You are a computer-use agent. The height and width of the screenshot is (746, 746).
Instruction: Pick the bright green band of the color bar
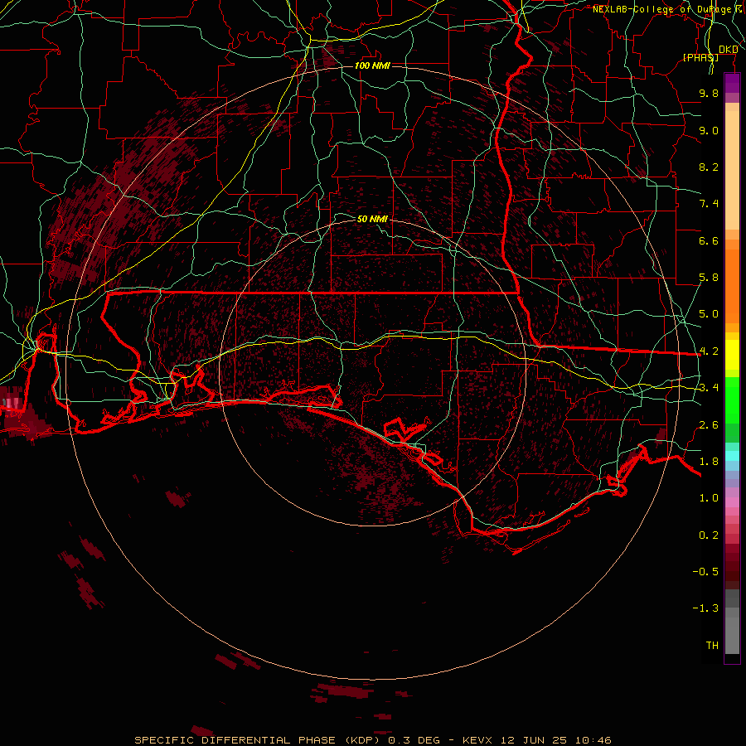pyautogui.click(x=732, y=402)
